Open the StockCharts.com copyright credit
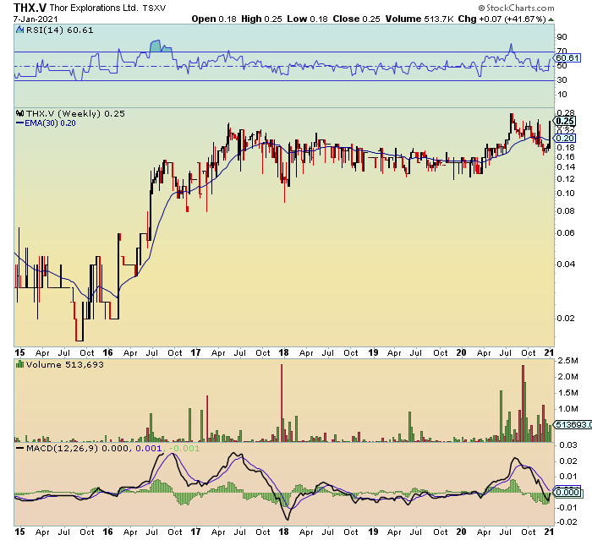Screen dimensions: 592x540 [516, 8]
